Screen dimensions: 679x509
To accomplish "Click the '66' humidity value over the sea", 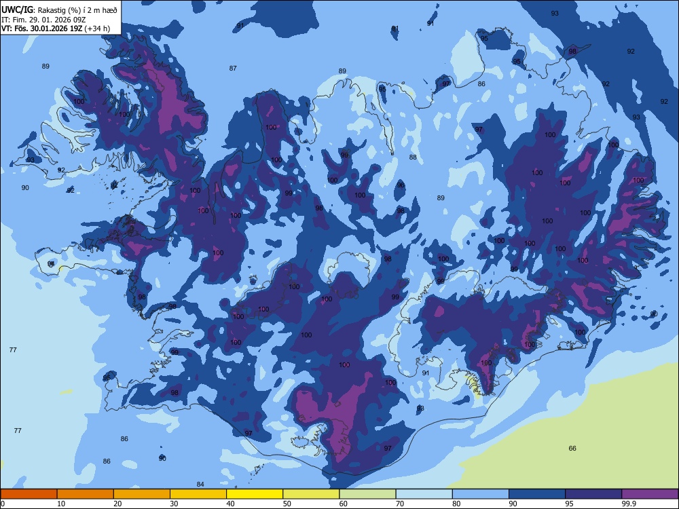I will [x=572, y=449].
